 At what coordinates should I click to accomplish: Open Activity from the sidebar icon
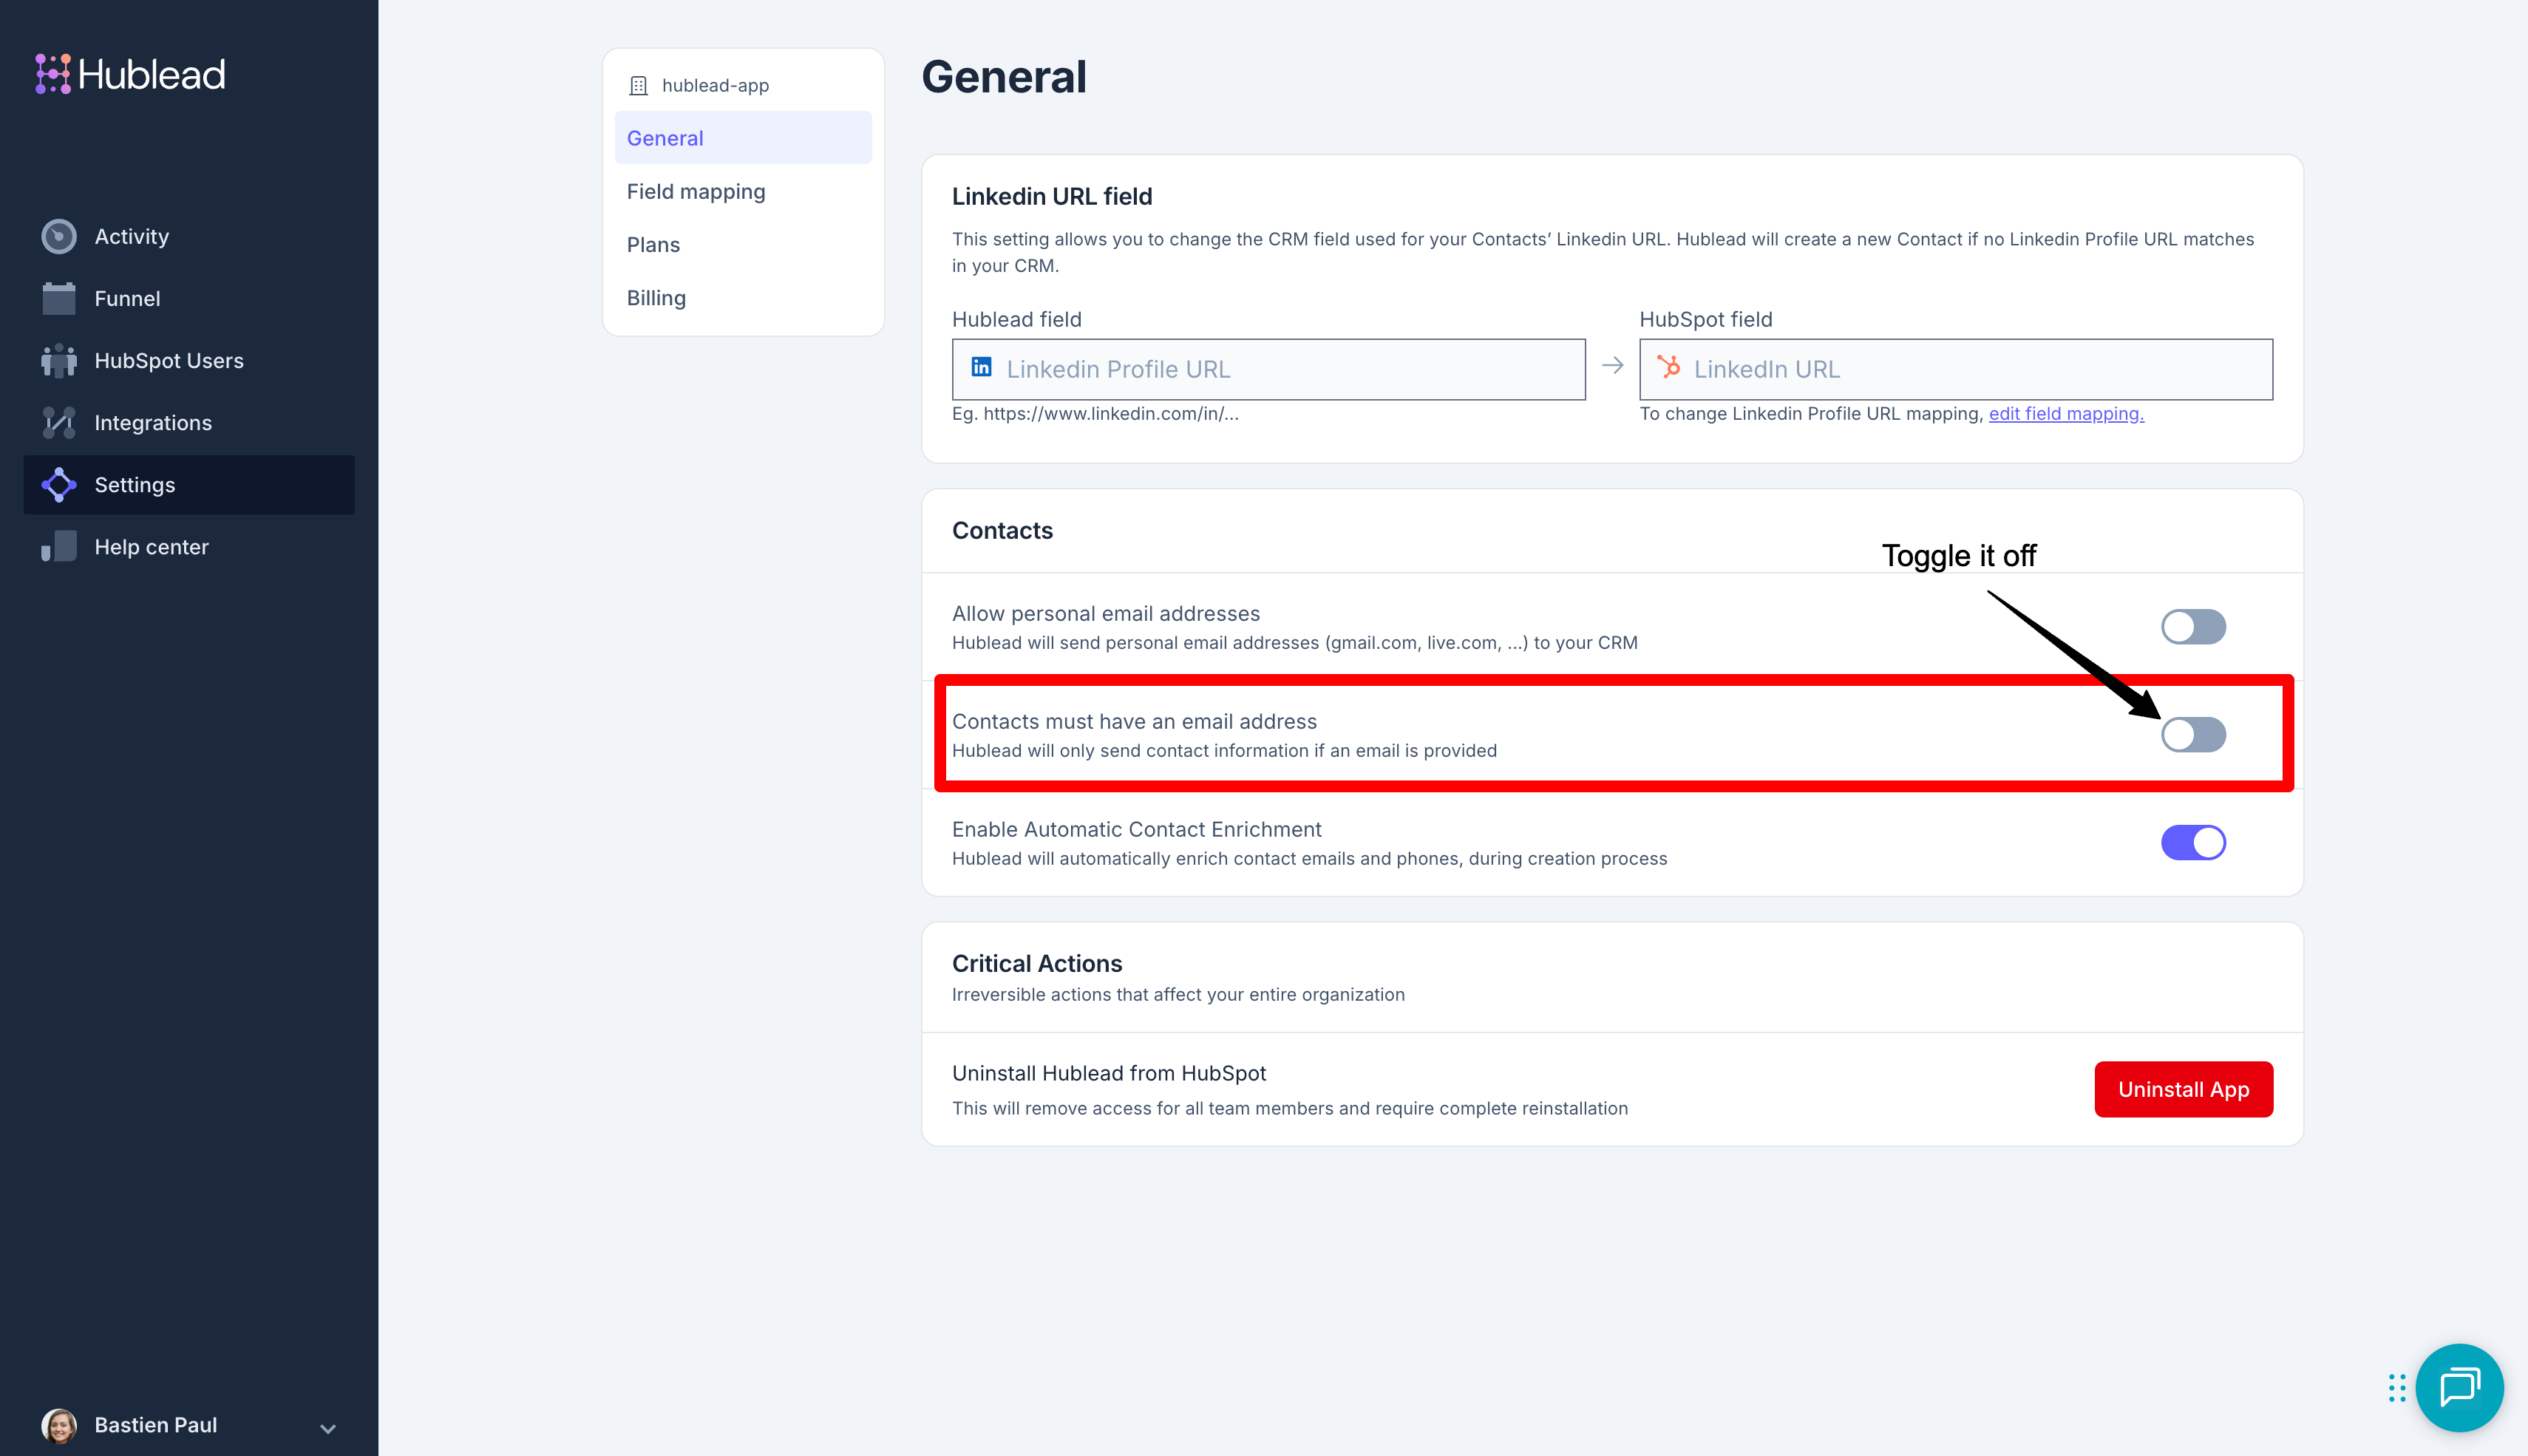click(x=59, y=237)
